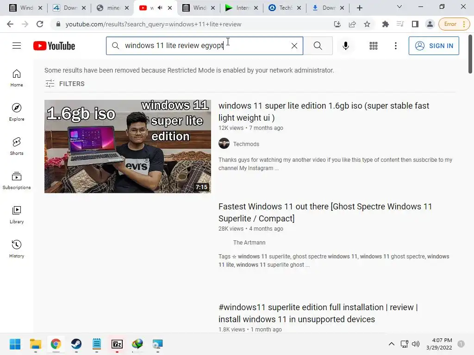Open the Techmods channel name
The image size is (474, 355).
tap(246, 144)
